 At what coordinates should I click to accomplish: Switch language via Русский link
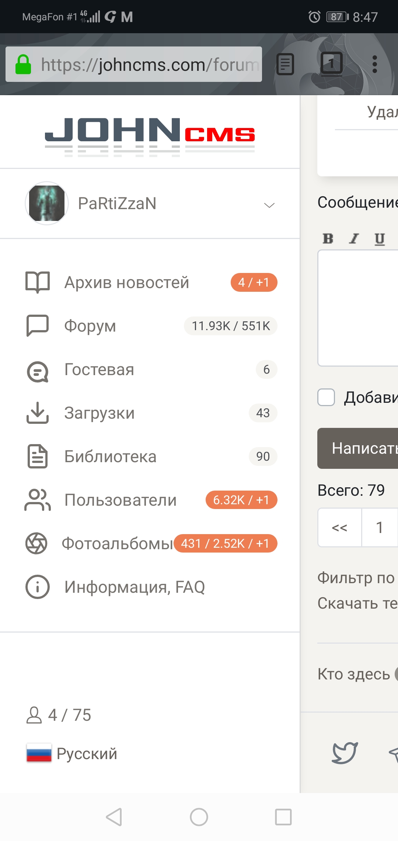[86, 753]
